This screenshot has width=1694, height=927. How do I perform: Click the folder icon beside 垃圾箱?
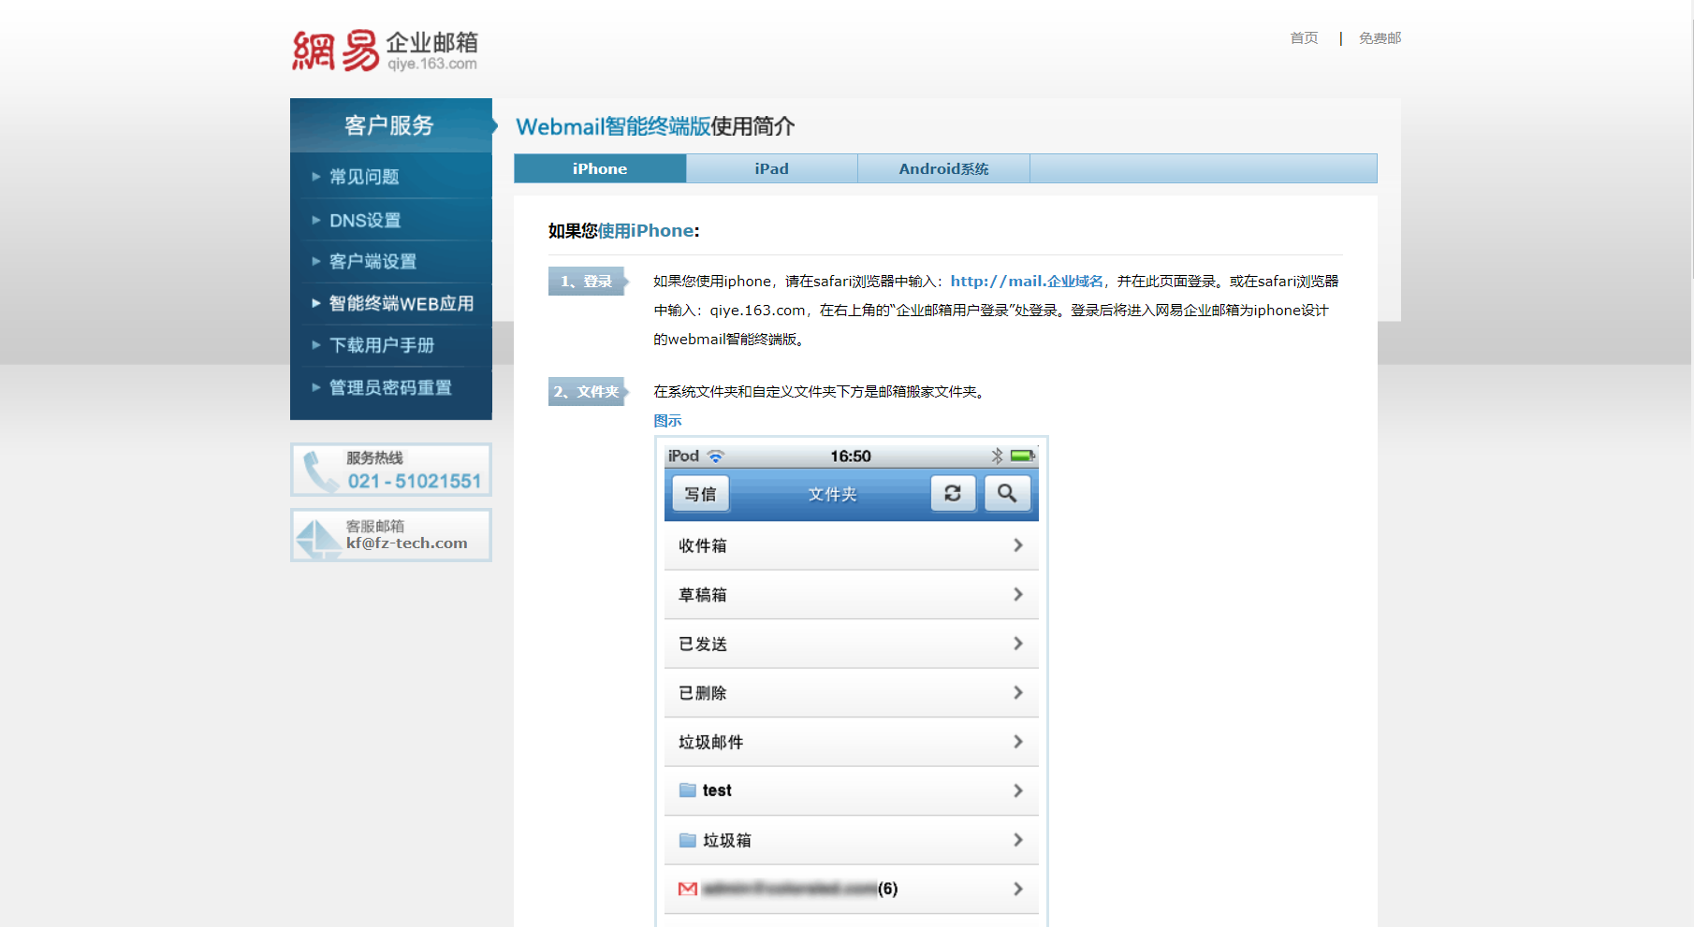tap(688, 840)
